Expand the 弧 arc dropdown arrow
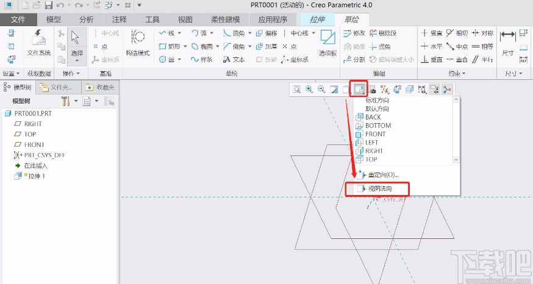Viewport: 533px width, 284px height. (x=212, y=33)
